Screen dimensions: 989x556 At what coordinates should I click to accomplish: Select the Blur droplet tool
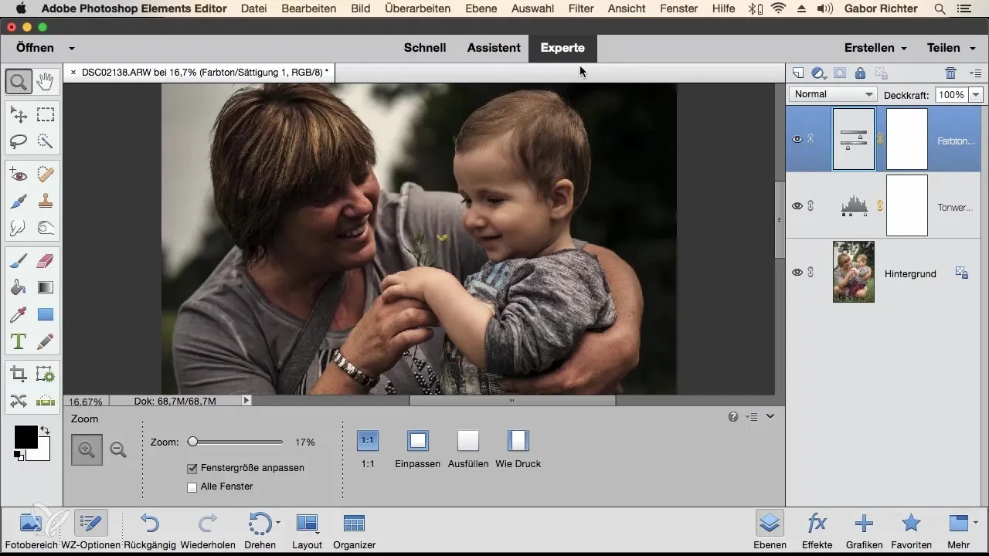(19, 228)
